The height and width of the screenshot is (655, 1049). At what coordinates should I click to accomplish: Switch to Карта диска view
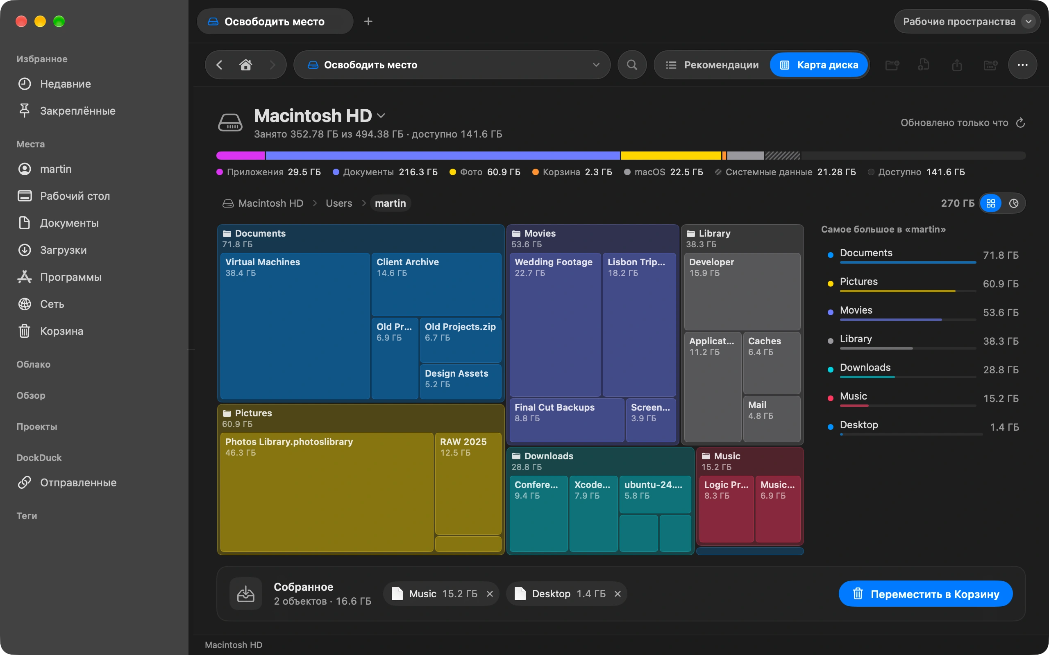point(819,65)
